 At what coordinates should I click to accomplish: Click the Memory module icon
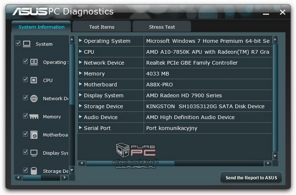[34, 117]
